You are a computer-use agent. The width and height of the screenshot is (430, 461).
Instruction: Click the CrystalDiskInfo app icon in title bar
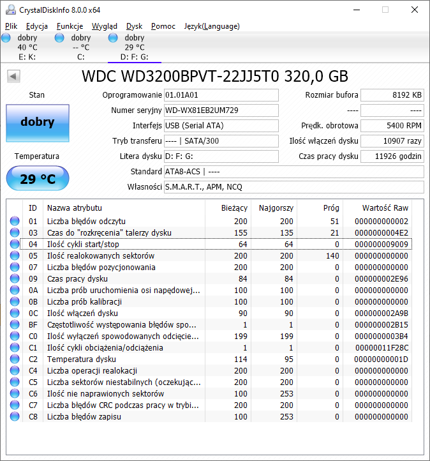(x=11, y=10)
